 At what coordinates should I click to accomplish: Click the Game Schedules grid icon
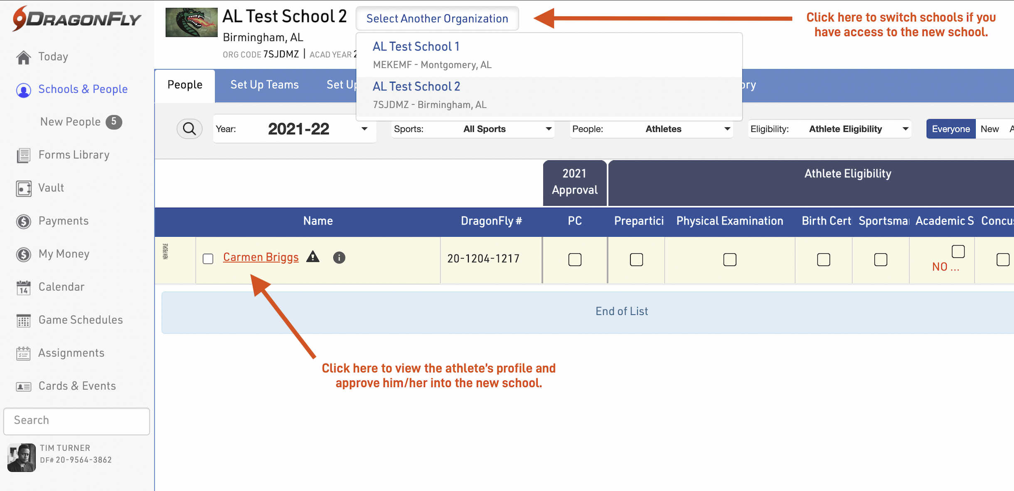click(24, 320)
